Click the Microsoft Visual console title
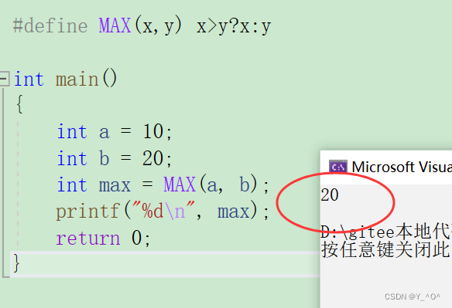Image resolution: width=452 pixels, height=308 pixels. click(402, 167)
